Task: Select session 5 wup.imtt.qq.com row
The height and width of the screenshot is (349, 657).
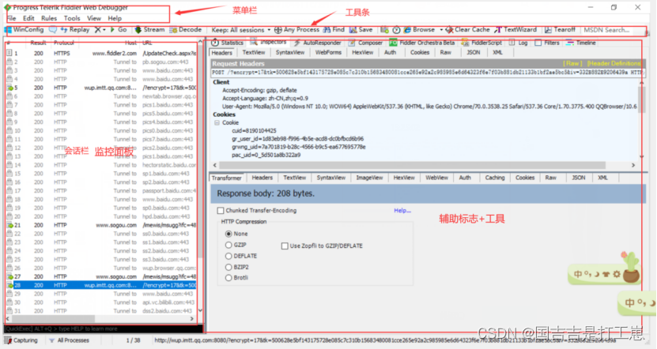Action: pyautogui.click(x=101, y=88)
